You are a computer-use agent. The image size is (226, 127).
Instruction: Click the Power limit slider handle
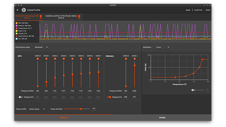81,109
